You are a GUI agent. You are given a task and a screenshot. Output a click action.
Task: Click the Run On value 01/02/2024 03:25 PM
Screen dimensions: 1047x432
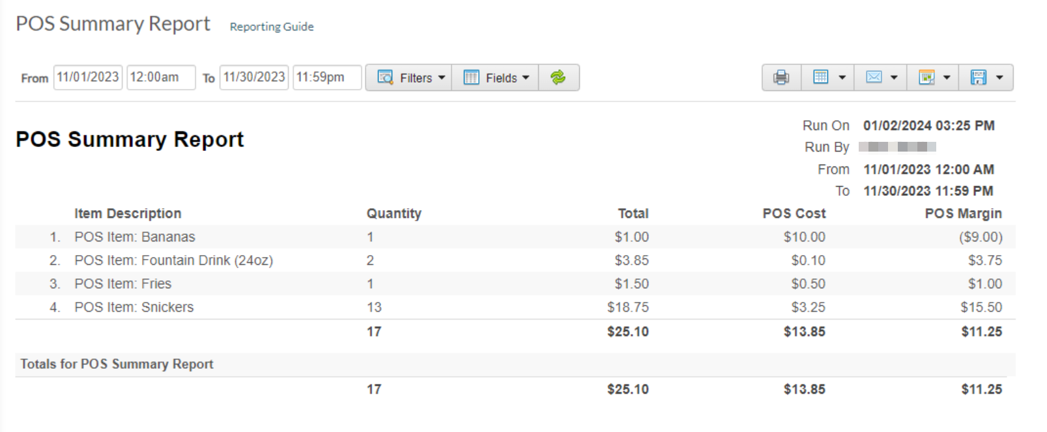tap(928, 126)
